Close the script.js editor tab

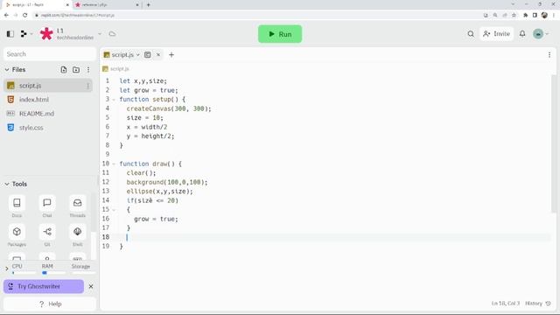(x=158, y=54)
